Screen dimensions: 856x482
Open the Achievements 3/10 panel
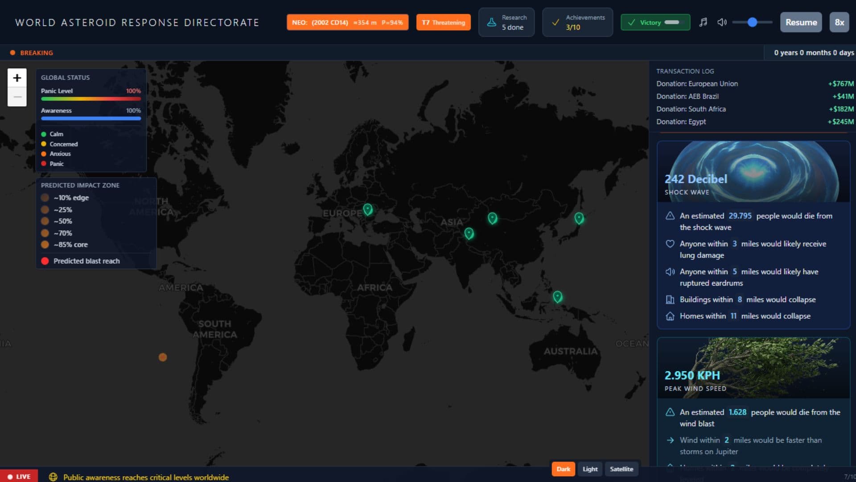577,22
